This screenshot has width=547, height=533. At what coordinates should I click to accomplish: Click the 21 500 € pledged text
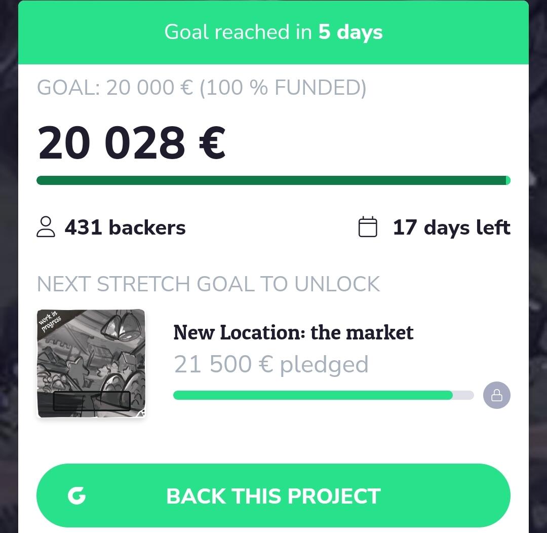271,365
